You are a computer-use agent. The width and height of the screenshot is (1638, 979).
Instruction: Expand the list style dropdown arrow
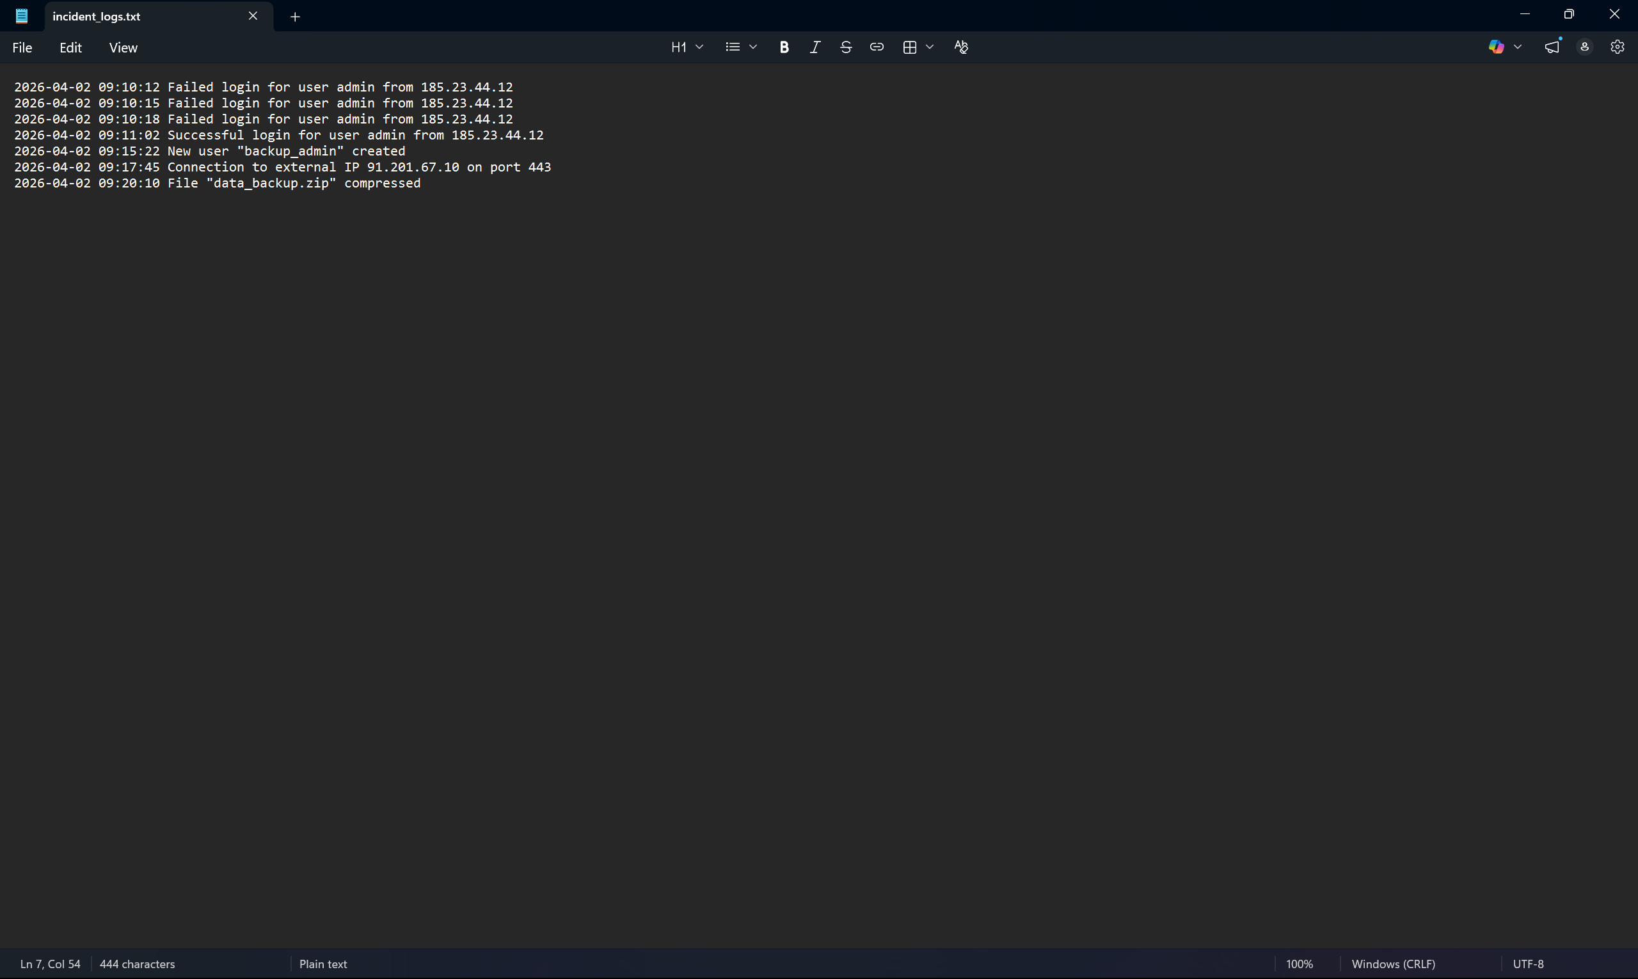752,47
